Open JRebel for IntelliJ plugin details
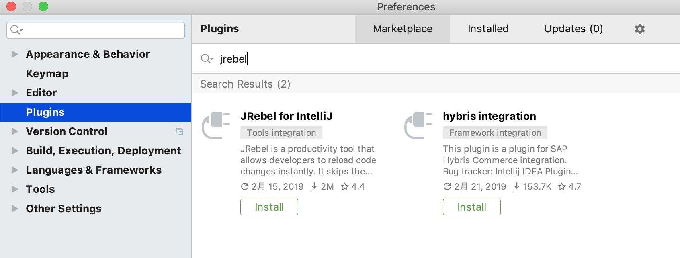Viewport: 680px width, 258px height. [x=286, y=116]
